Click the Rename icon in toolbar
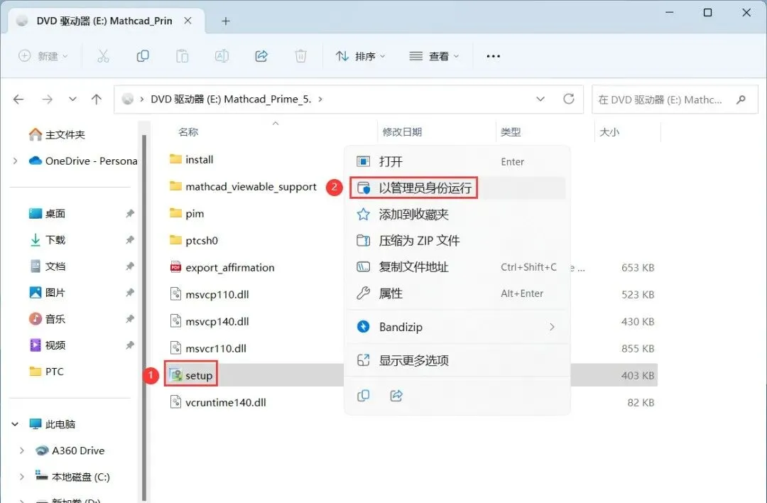Screen dimensions: 767x503 [222, 56]
